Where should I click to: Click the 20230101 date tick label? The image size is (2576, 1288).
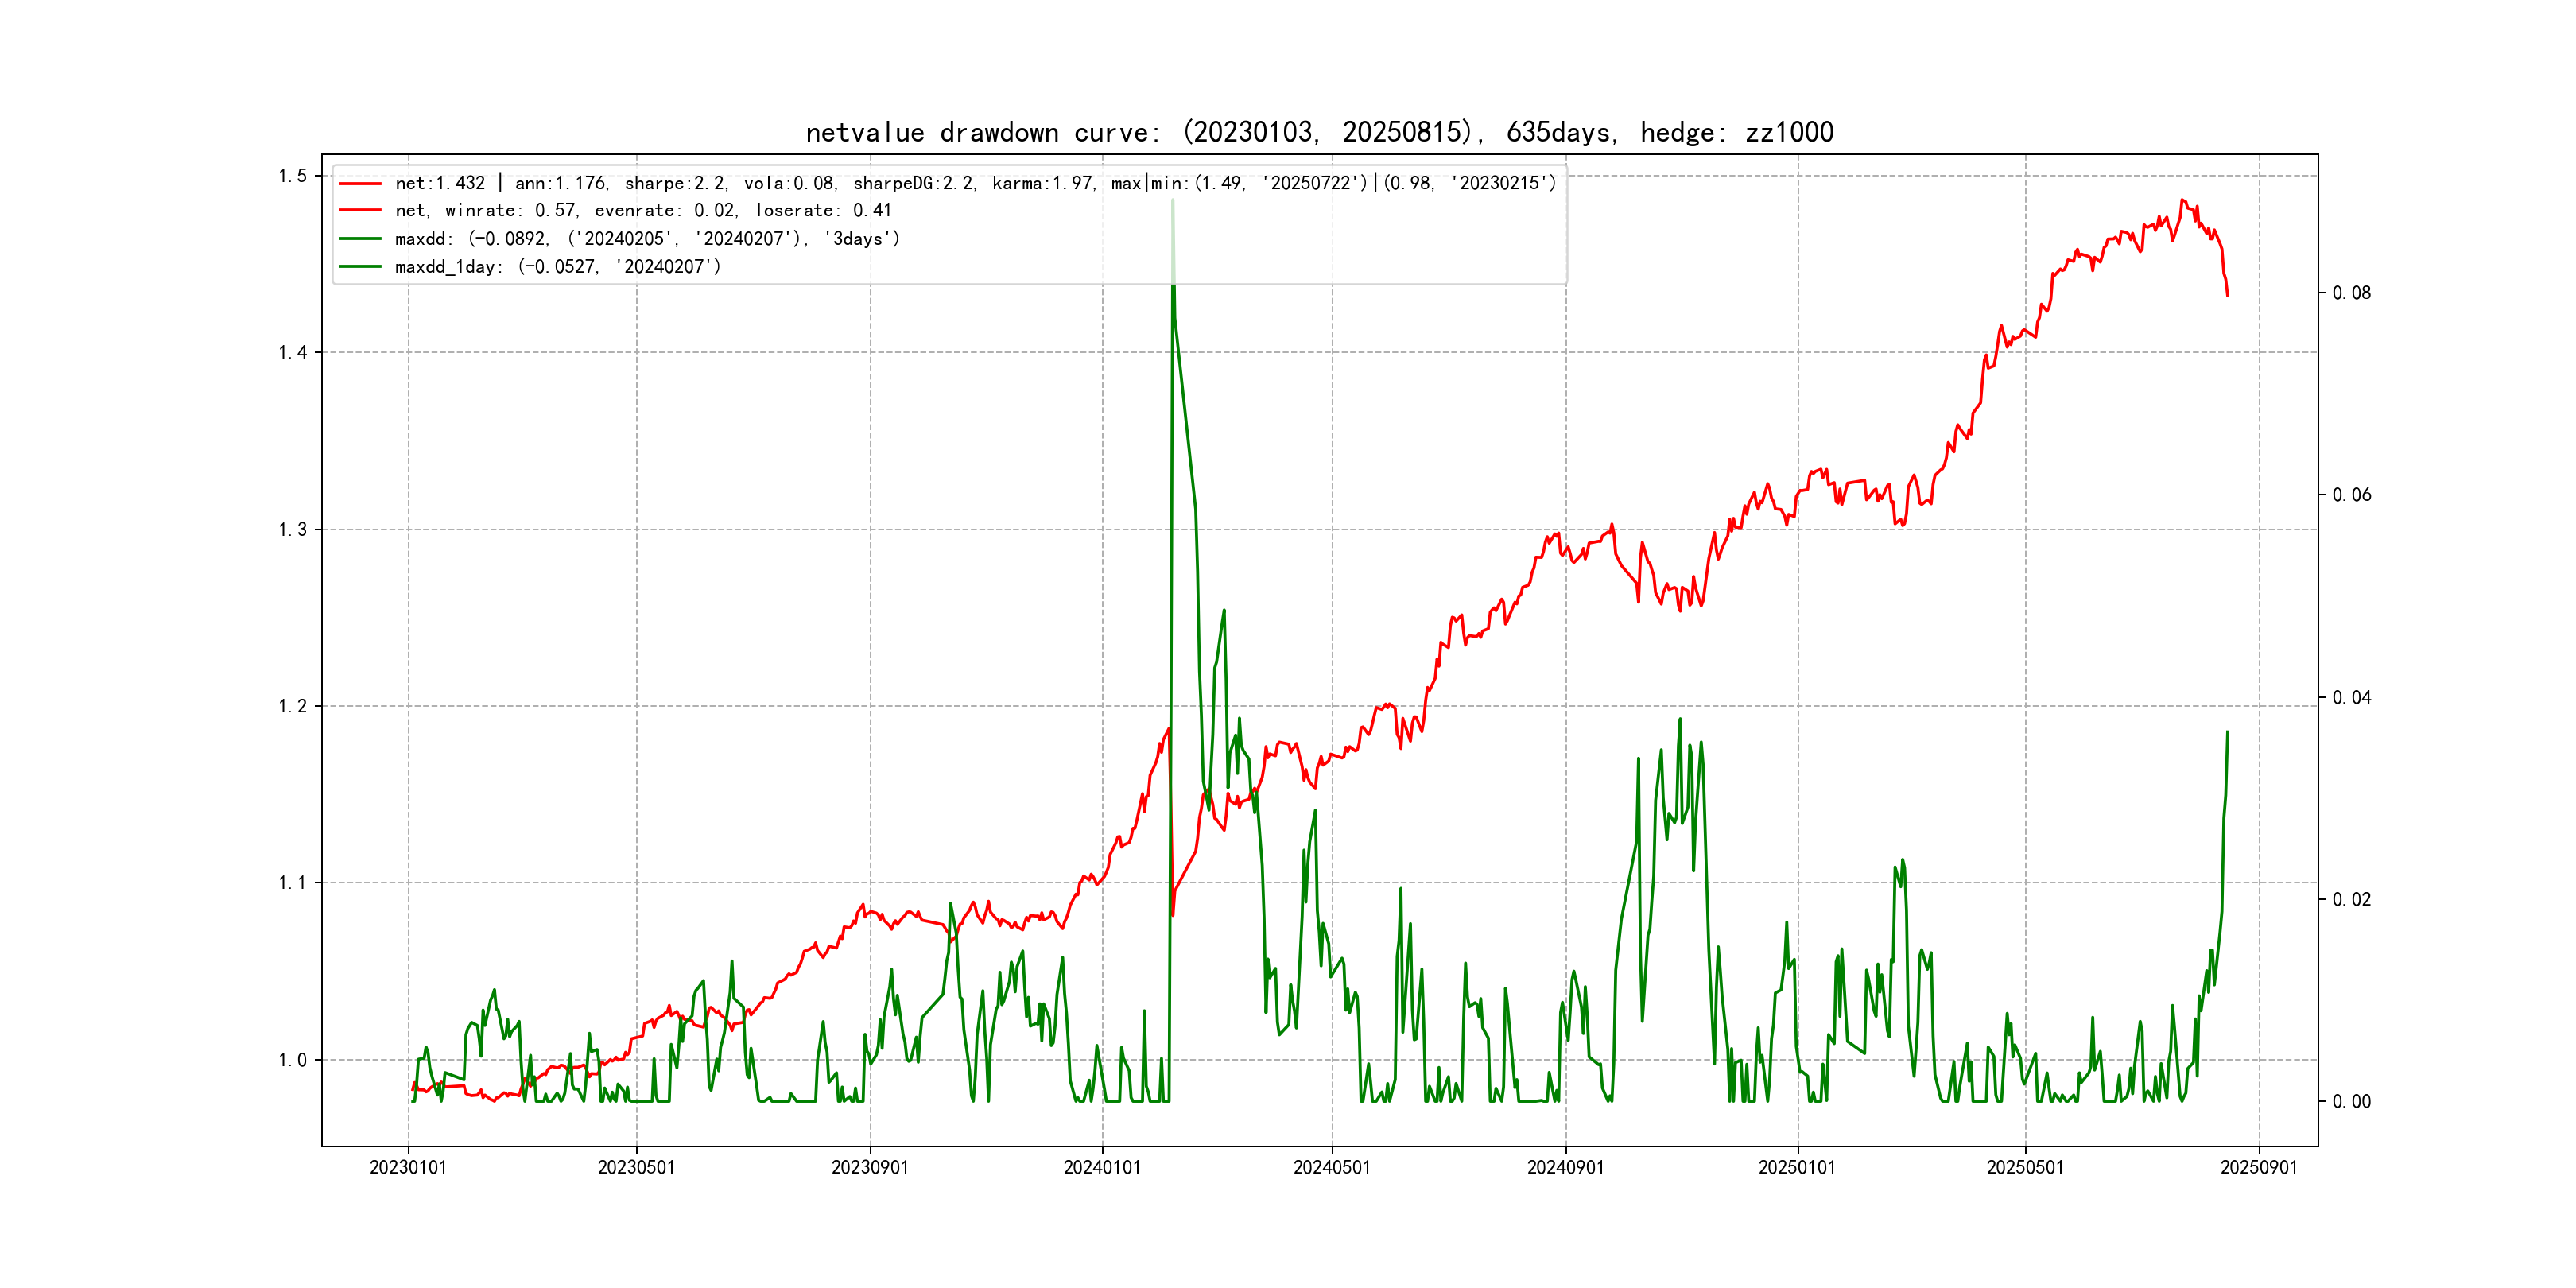click(408, 1168)
